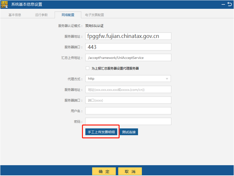Image resolution: width=234 pixels, height=176 pixels.
Task: Cancel changes with 取消 button
Action: click(x=130, y=171)
